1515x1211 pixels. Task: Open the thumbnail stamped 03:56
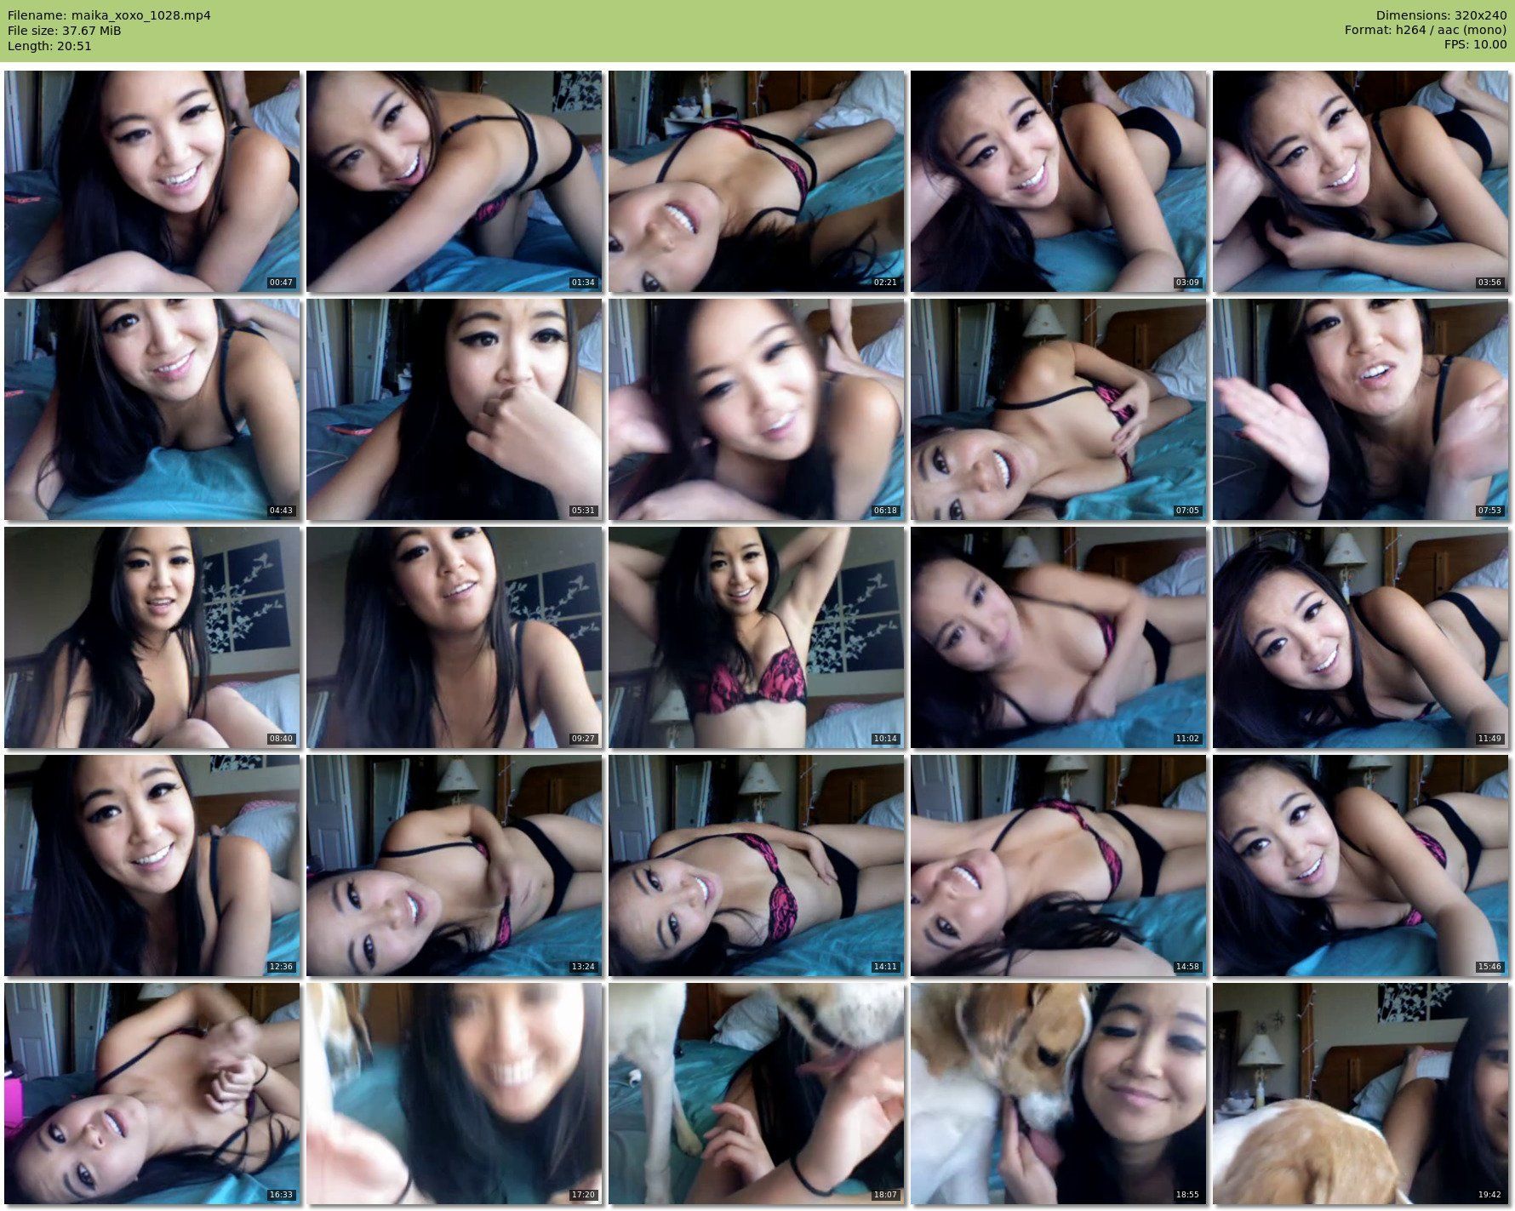pos(1361,181)
